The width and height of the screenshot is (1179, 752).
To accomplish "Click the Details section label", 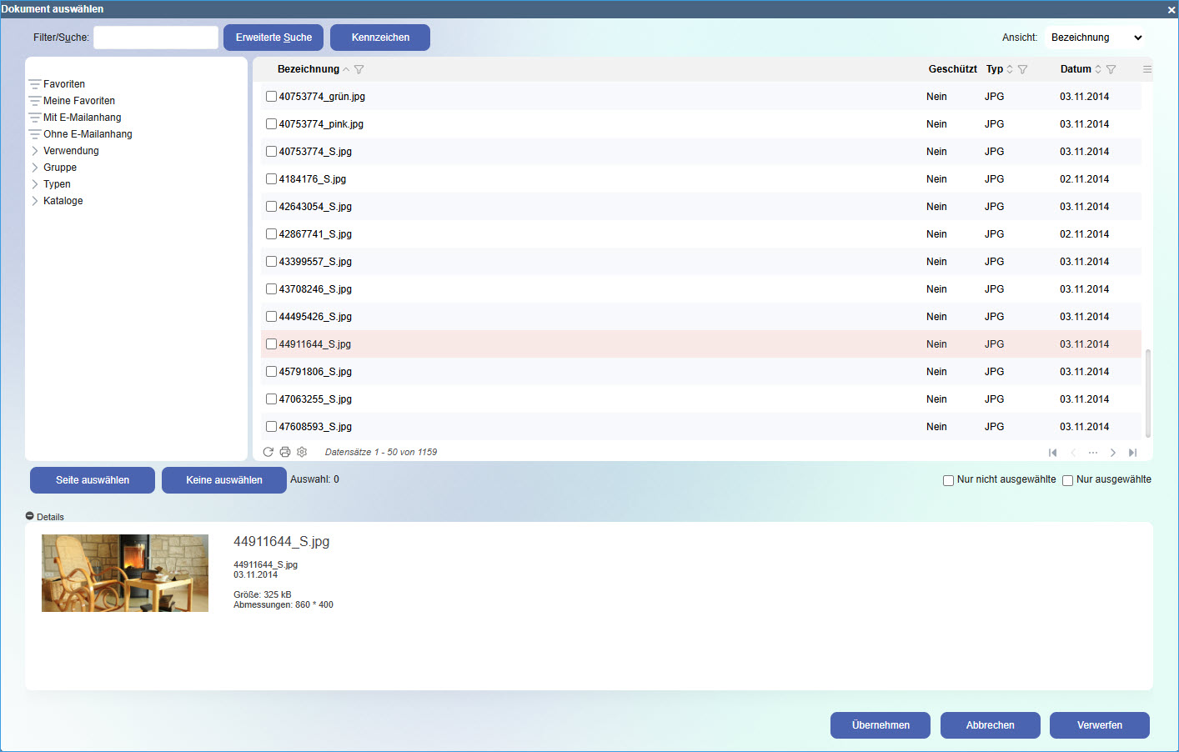I will click(x=50, y=517).
